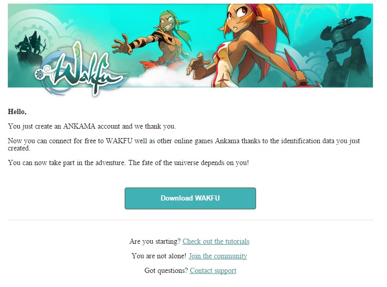This screenshot has height=287, width=387.
Task: Click the Download WAKFU button
Action: pos(190,198)
